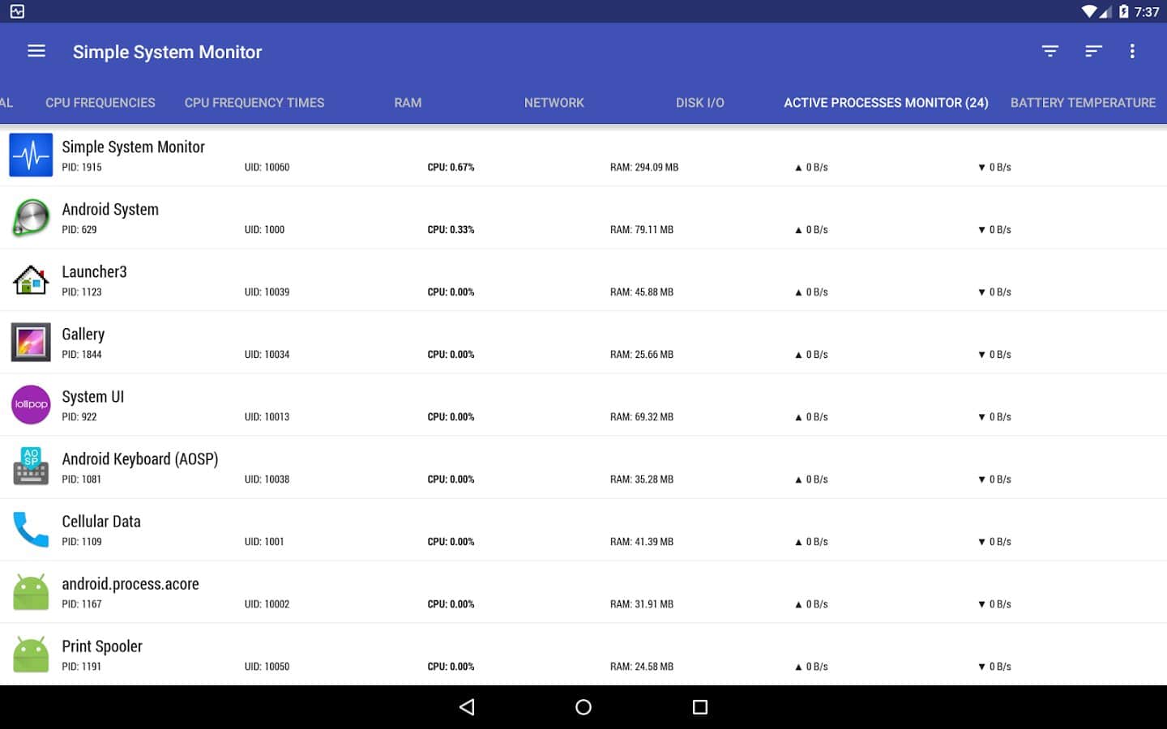Select the Print Spooler process name
1167x729 pixels.
[x=102, y=646]
